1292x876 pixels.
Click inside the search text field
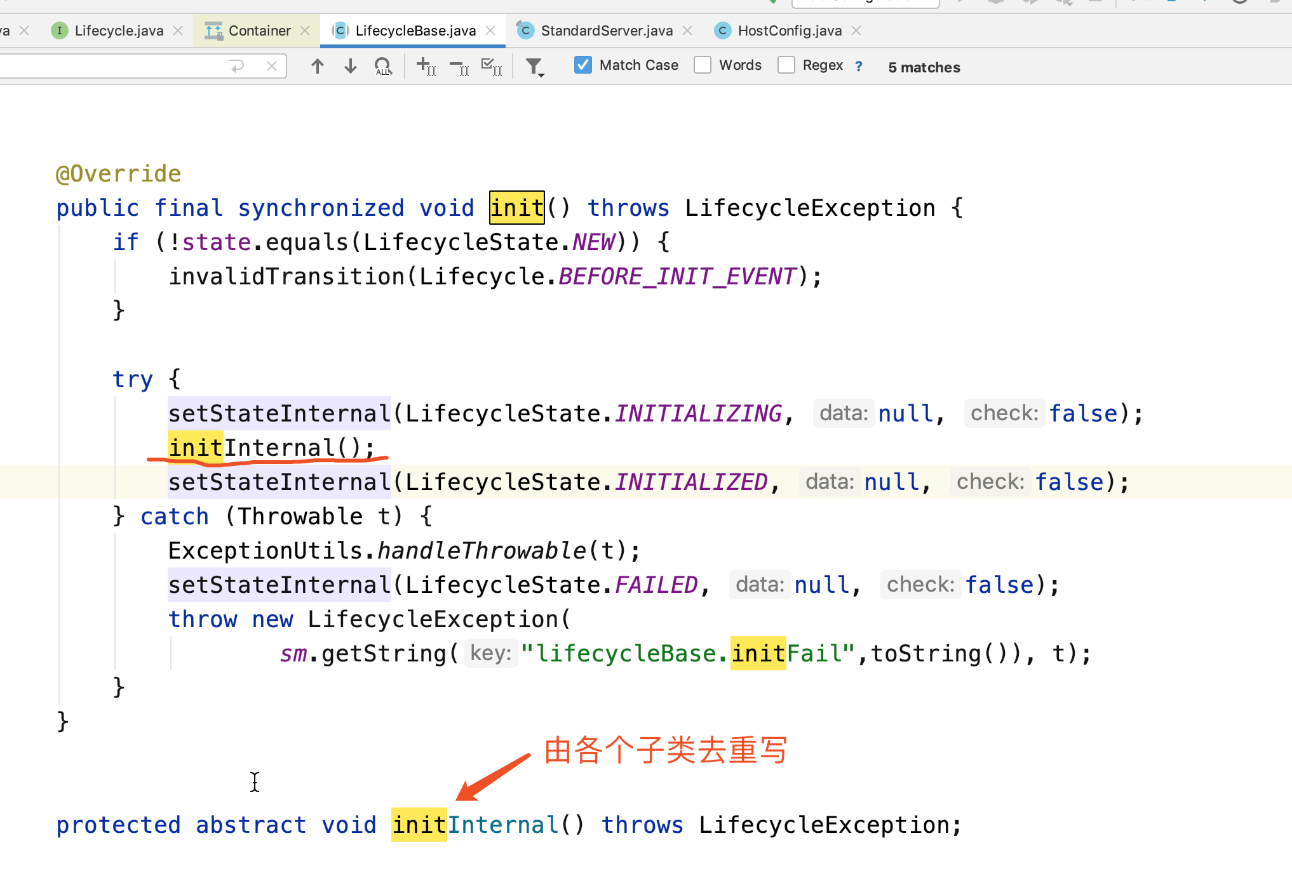click(x=108, y=66)
